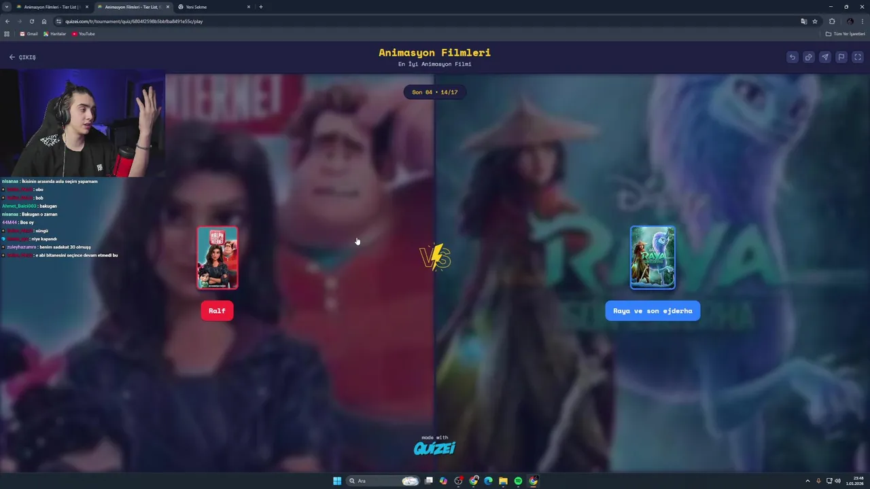The width and height of the screenshot is (870, 489).
Task: Click the chat message niye kapandı
Action: coord(44,239)
